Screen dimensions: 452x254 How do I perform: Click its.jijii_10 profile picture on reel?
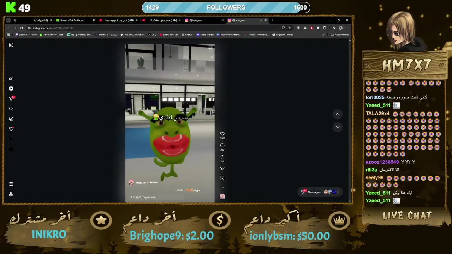[131, 182]
